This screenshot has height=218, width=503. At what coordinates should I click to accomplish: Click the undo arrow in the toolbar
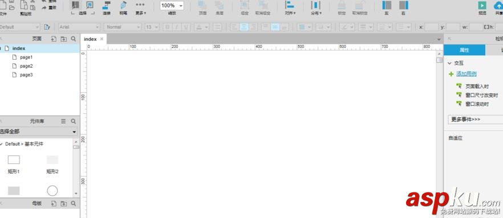point(44,1)
